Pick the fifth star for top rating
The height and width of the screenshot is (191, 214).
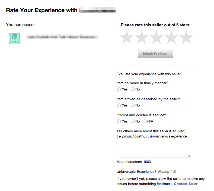click(x=186, y=37)
